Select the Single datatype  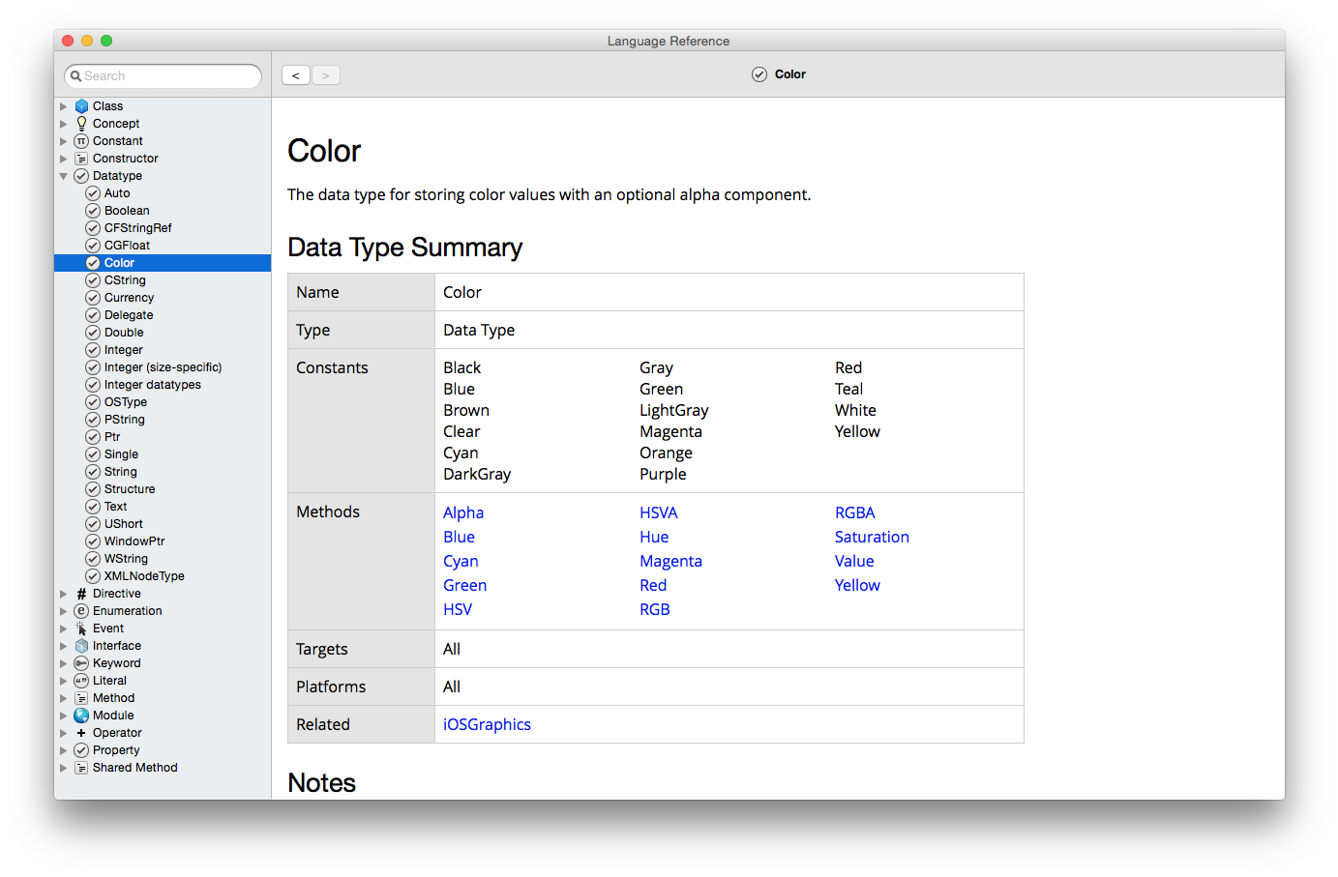click(x=121, y=454)
